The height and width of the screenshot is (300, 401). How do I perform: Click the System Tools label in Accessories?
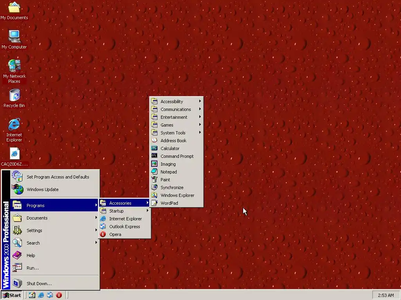pyautogui.click(x=173, y=133)
